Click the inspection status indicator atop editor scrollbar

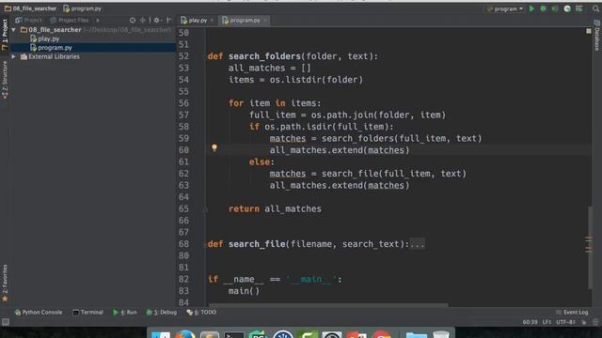(589, 31)
